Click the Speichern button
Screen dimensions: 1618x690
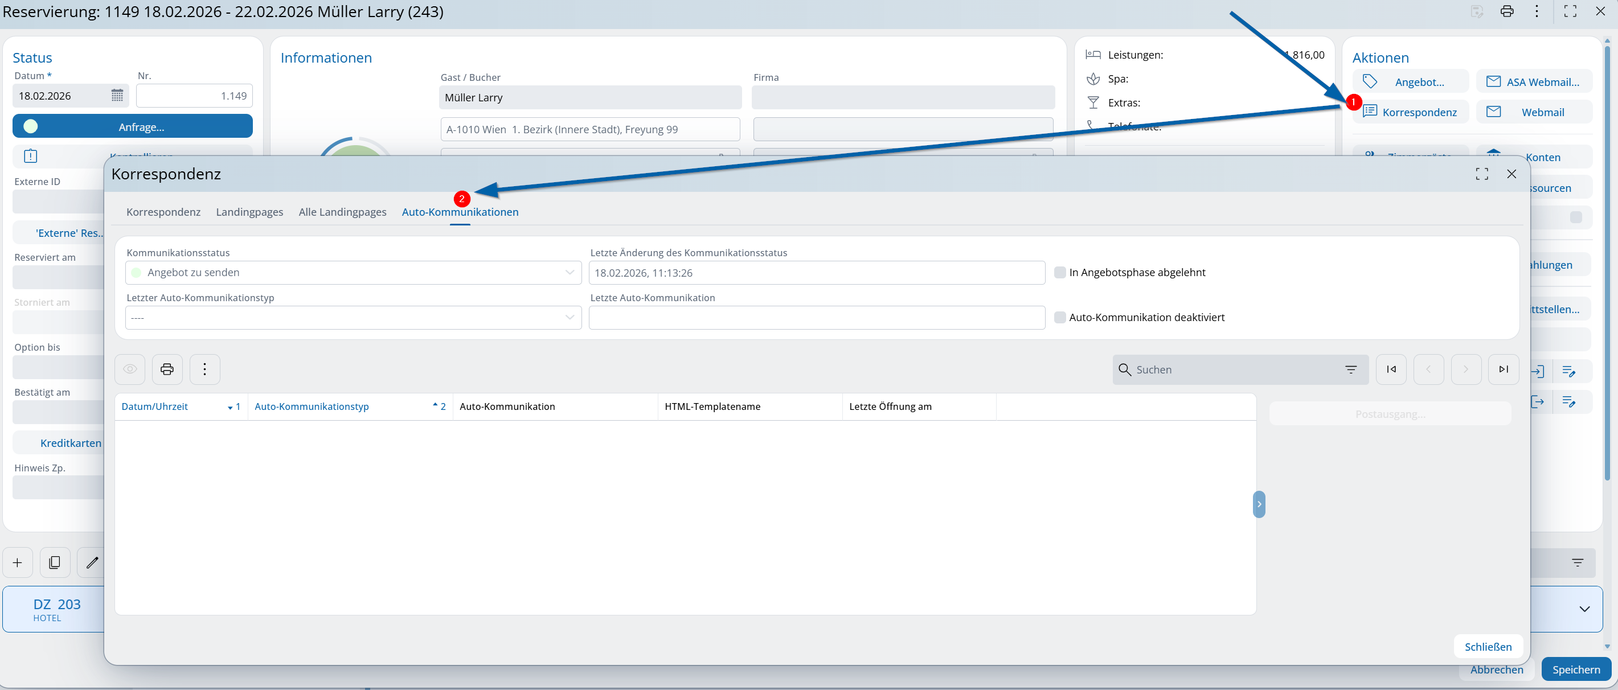(1575, 670)
